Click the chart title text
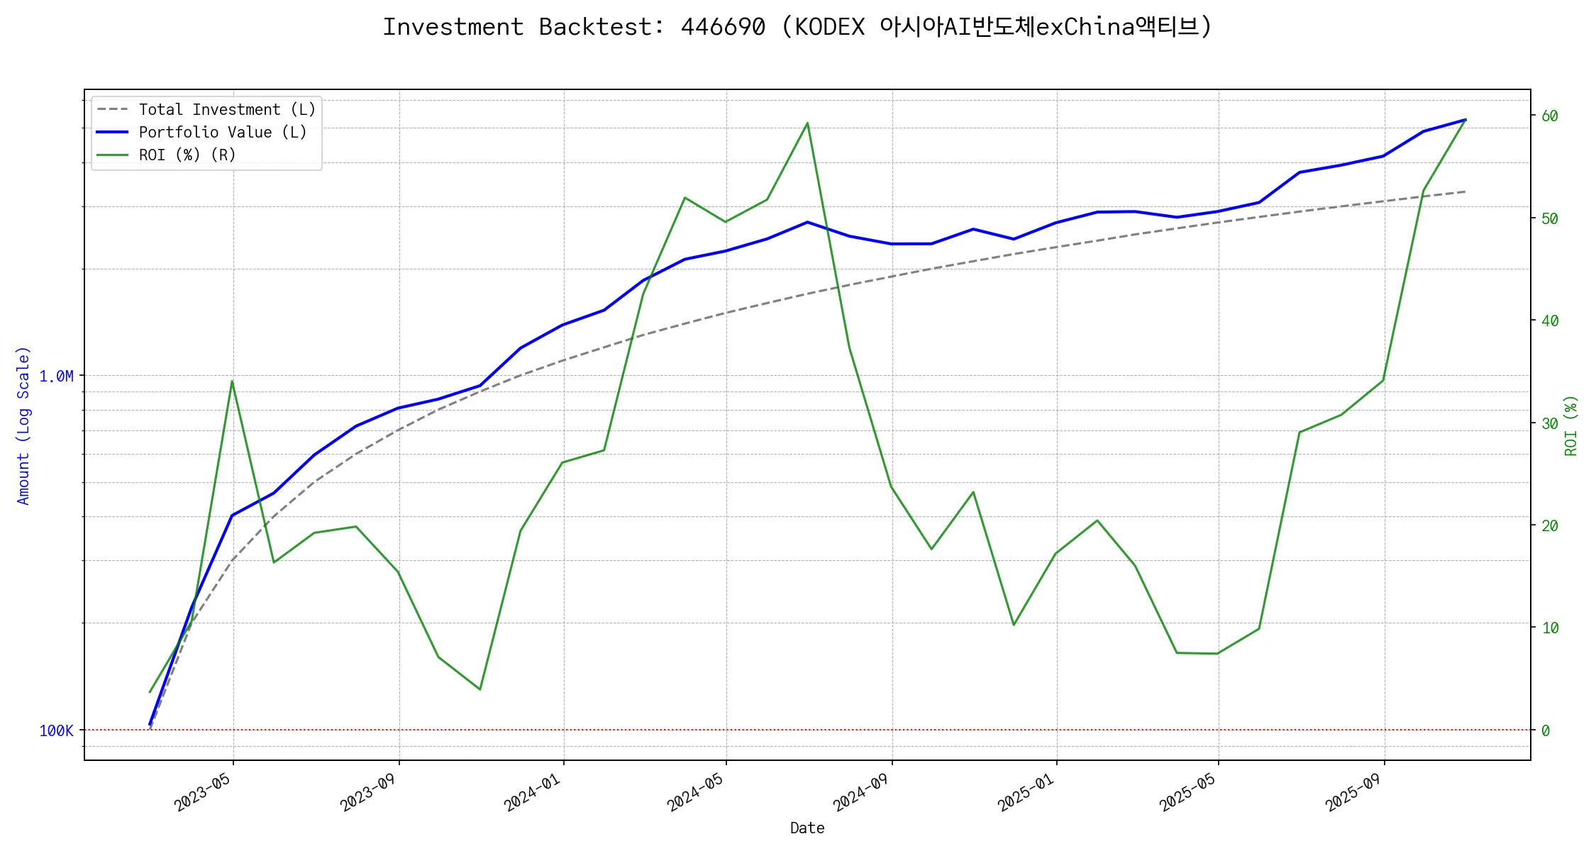Screen dimensions: 1596x851 coord(797,27)
